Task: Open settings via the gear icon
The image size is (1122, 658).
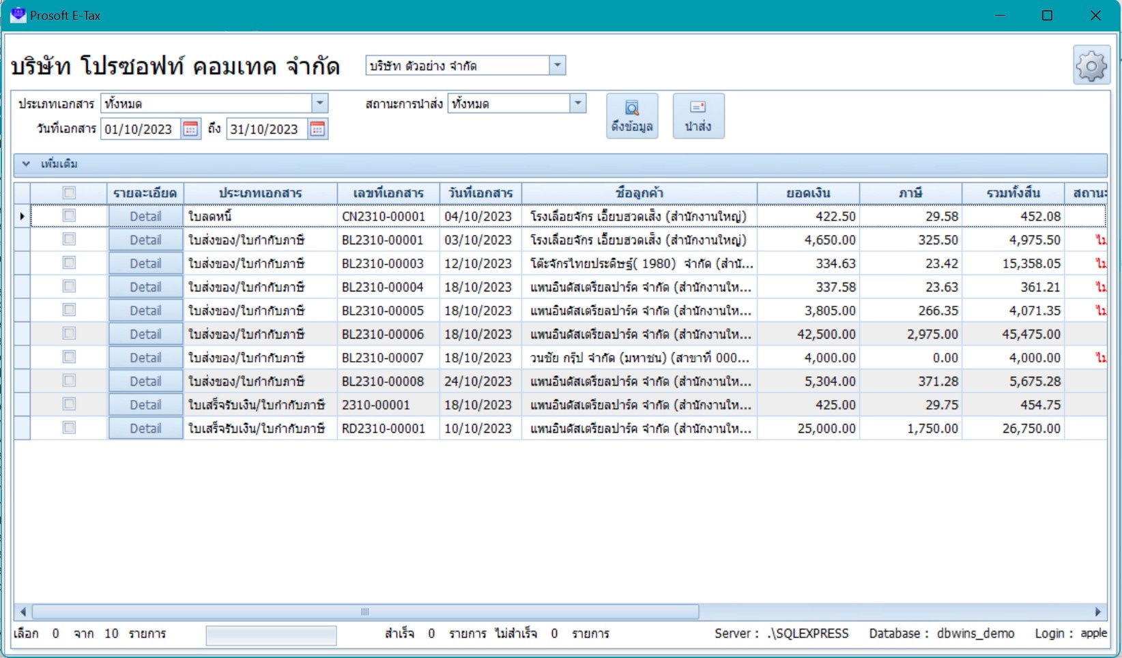Action: coord(1091,66)
